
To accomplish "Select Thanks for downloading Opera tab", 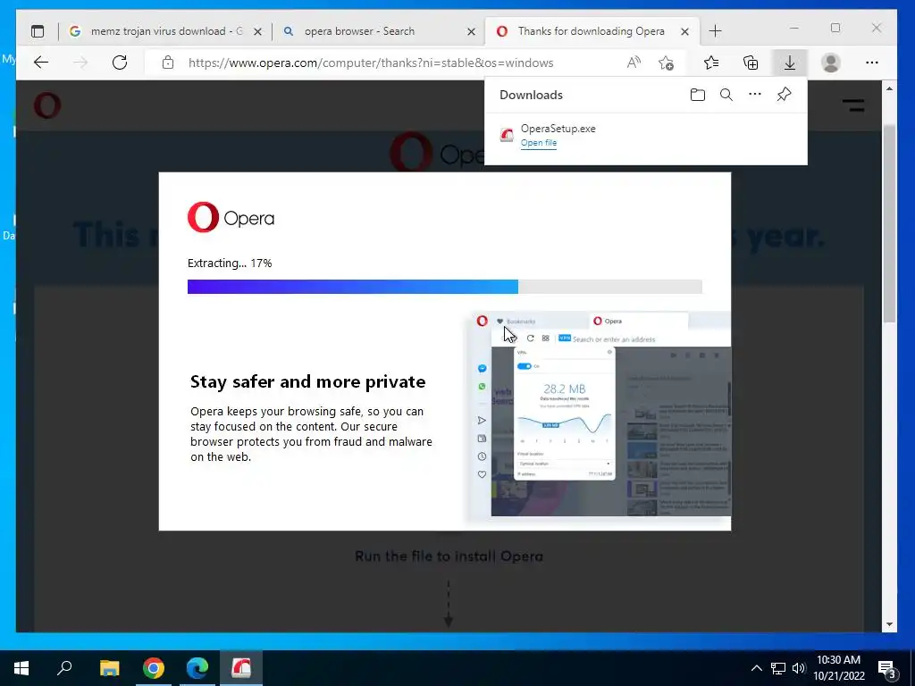I will 592,31.
